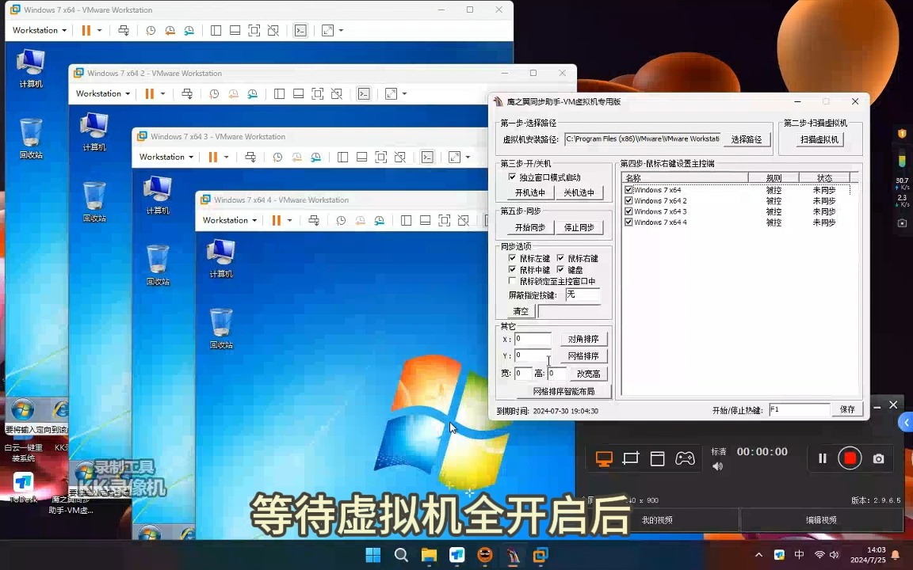This screenshot has width=913, height=570.
Task: Uncheck 鼠标中键 sync option
Action: (x=512, y=269)
